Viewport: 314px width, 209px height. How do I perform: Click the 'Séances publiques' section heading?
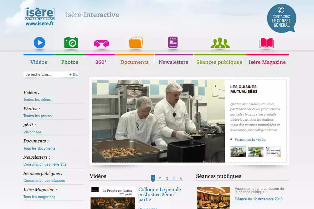pos(219,176)
